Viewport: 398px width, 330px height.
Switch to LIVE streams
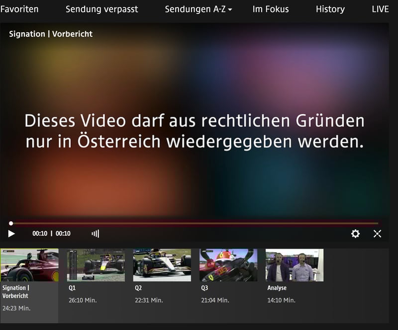tap(380, 9)
